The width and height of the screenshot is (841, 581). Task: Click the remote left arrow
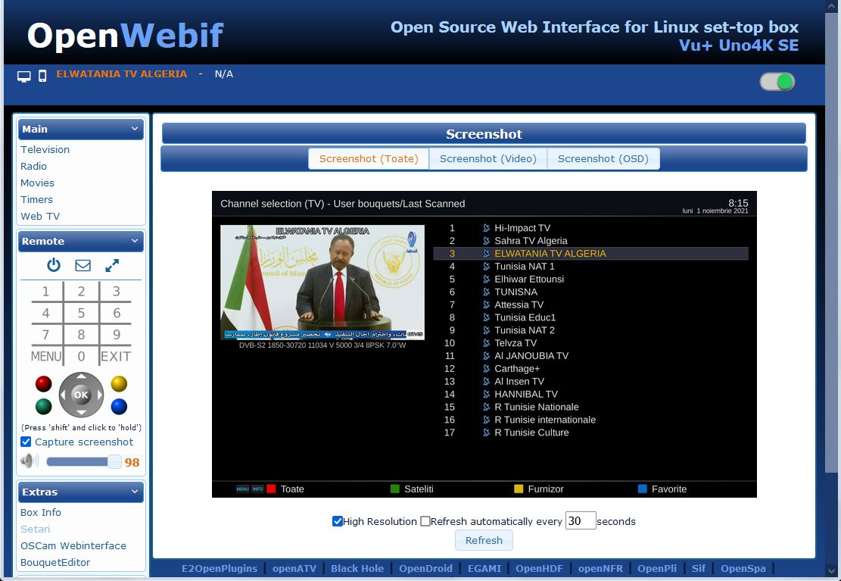(63, 395)
